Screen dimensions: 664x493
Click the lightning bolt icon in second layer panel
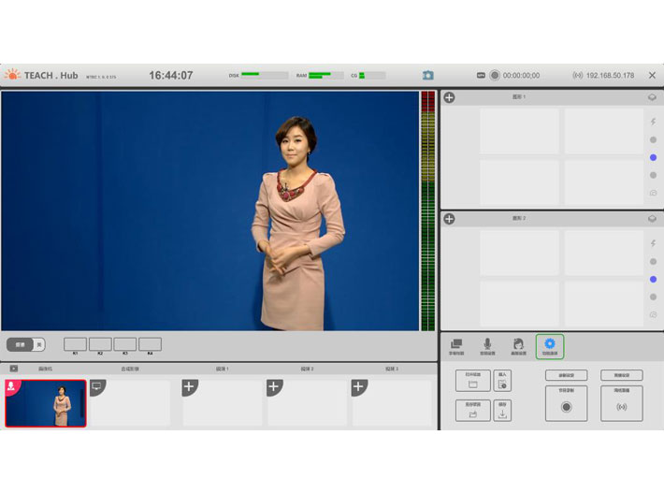[653, 243]
